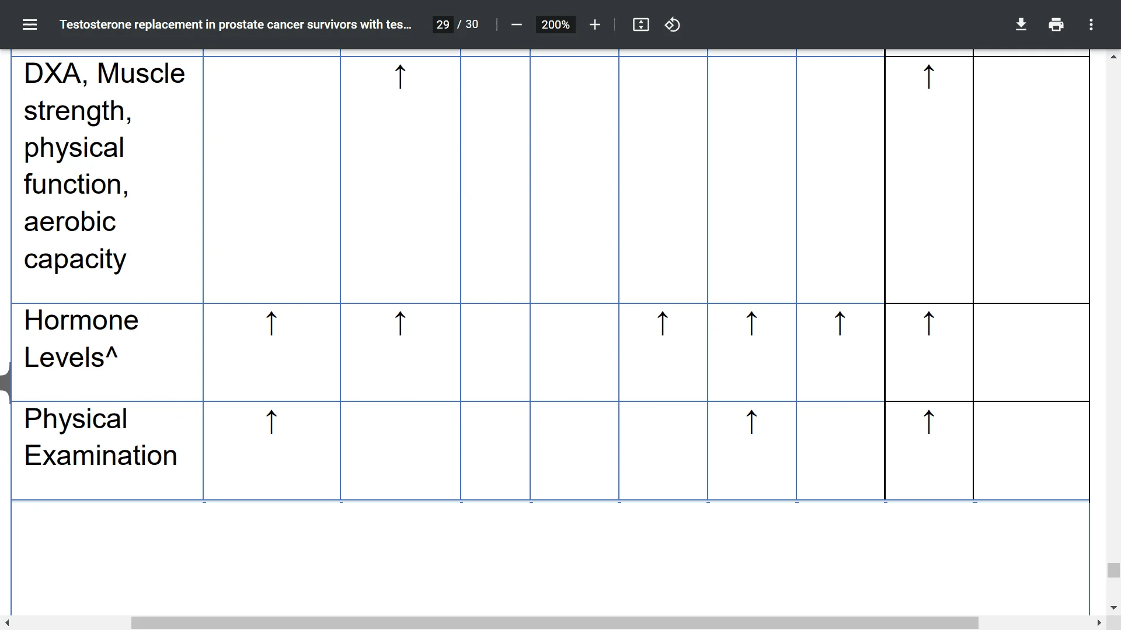
Task: Click the 'Hormone Levels^' row label
Action: pos(81,339)
